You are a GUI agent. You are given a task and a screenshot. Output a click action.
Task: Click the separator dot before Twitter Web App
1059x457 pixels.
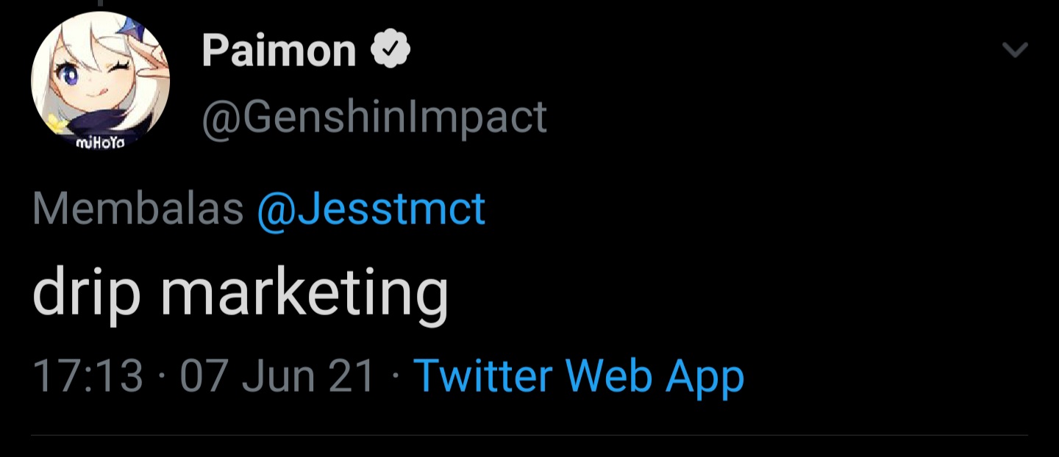(x=394, y=375)
